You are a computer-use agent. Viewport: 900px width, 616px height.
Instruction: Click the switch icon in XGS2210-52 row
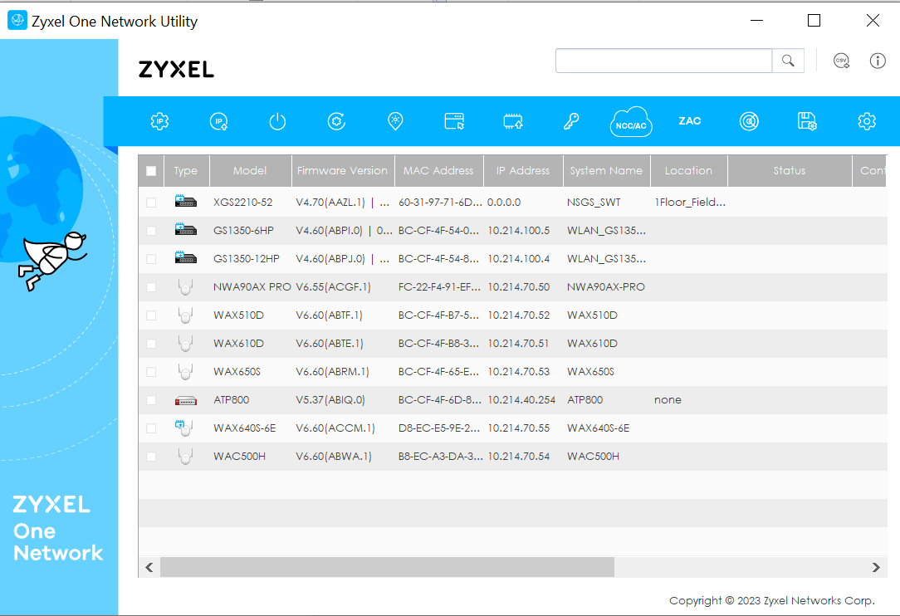[x=185, y=201]
